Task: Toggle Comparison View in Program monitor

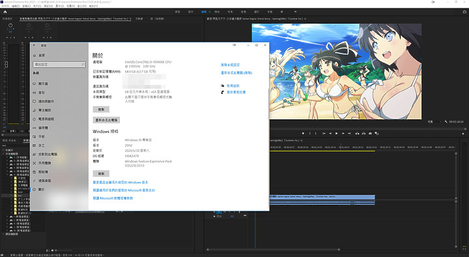Action: (x=377, y=133)
